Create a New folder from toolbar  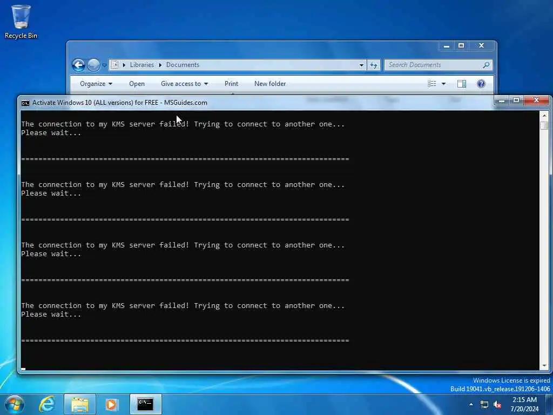coord(270,84)
